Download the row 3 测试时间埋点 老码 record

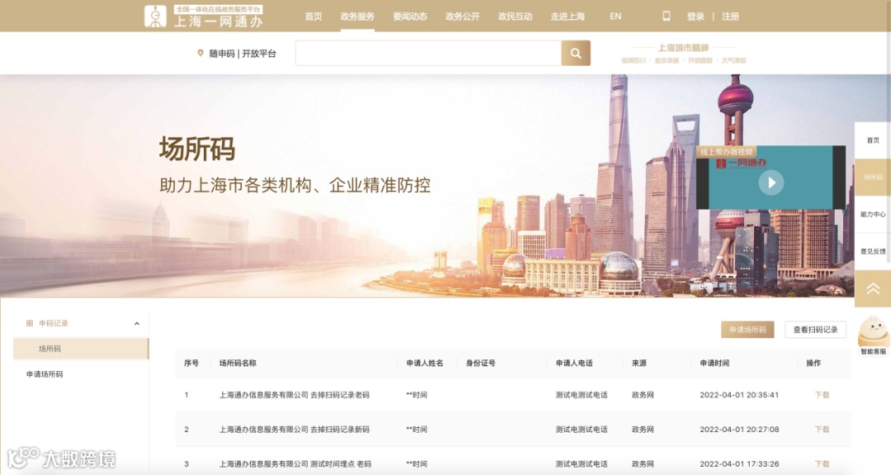click(822, 464)
